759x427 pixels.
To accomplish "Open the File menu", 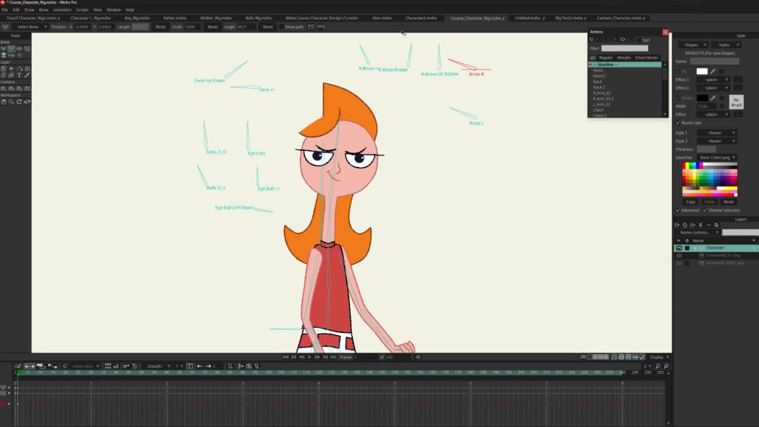I will (5, 10).
